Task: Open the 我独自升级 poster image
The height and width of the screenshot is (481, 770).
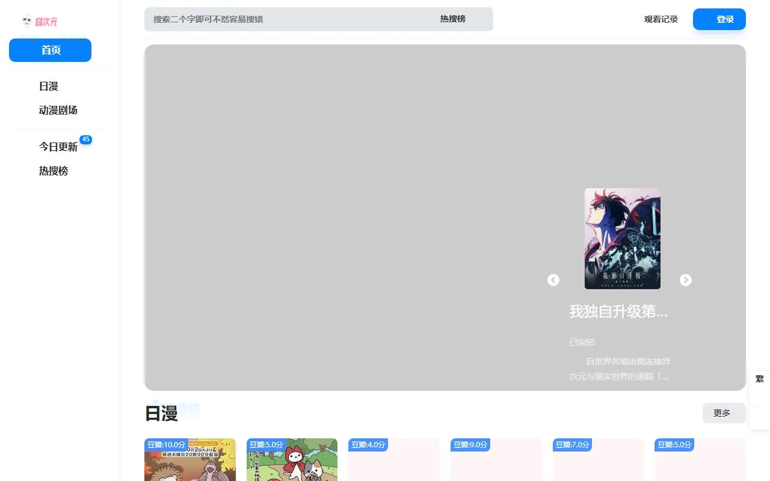Action: coord(622,239)
